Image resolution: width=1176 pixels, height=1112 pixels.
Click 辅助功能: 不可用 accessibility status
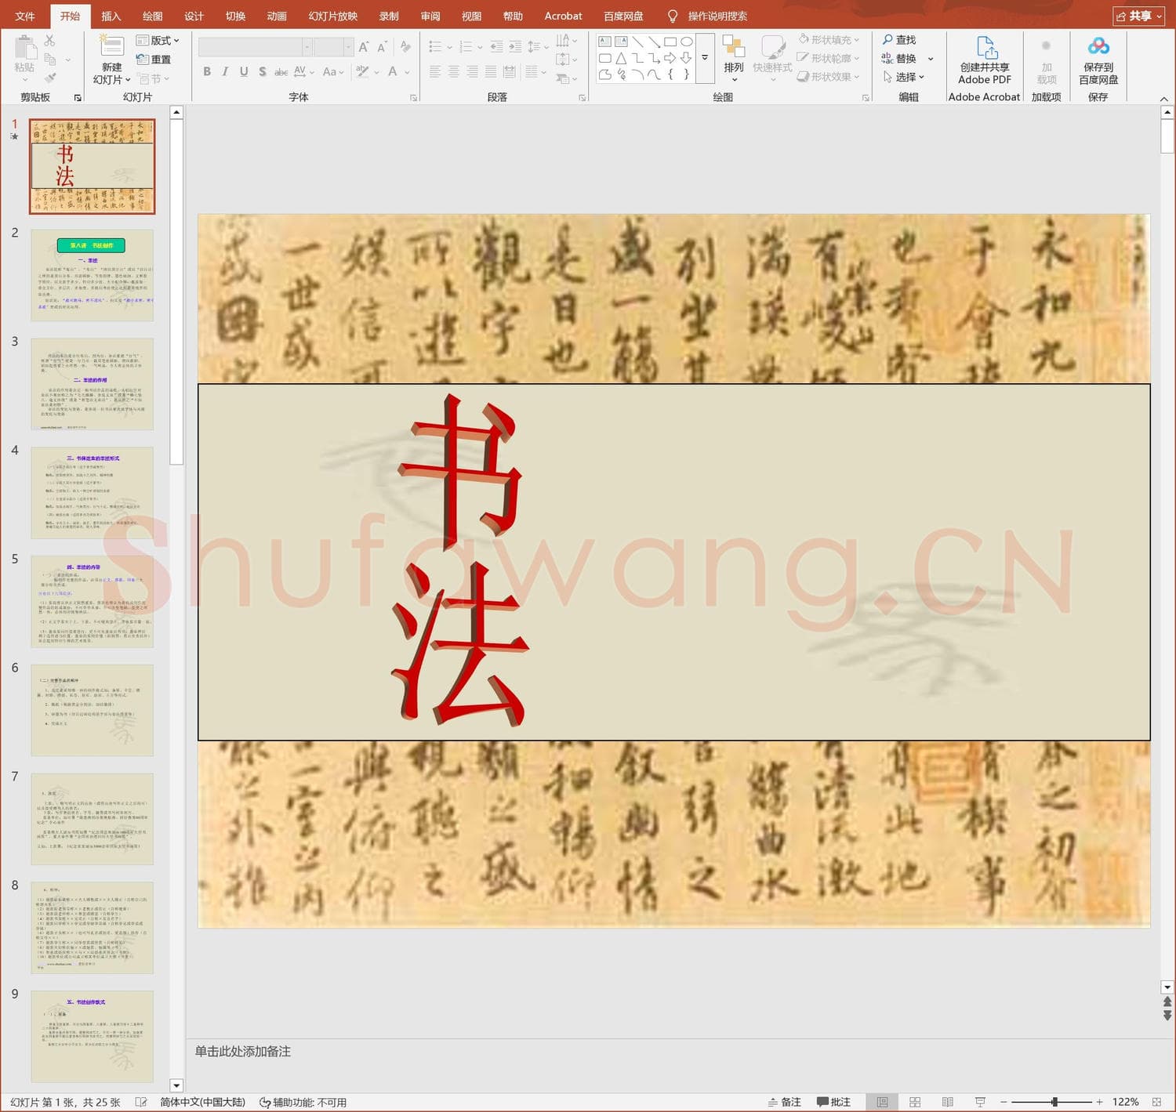pyautogui.click(x=303, y=1102)
